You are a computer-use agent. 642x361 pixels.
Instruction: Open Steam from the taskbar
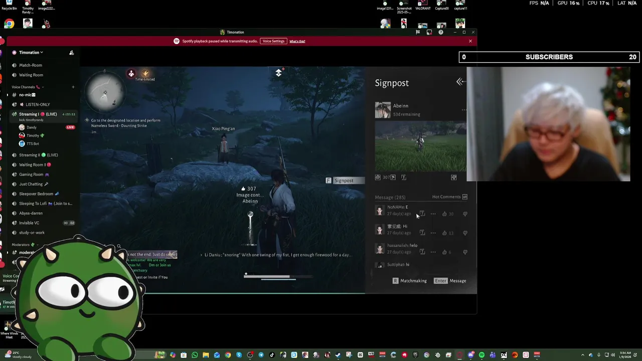pyautogui.click(x=338, y=355)
